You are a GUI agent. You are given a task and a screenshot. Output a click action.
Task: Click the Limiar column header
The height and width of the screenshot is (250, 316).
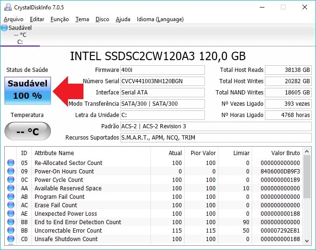point(235,153)
